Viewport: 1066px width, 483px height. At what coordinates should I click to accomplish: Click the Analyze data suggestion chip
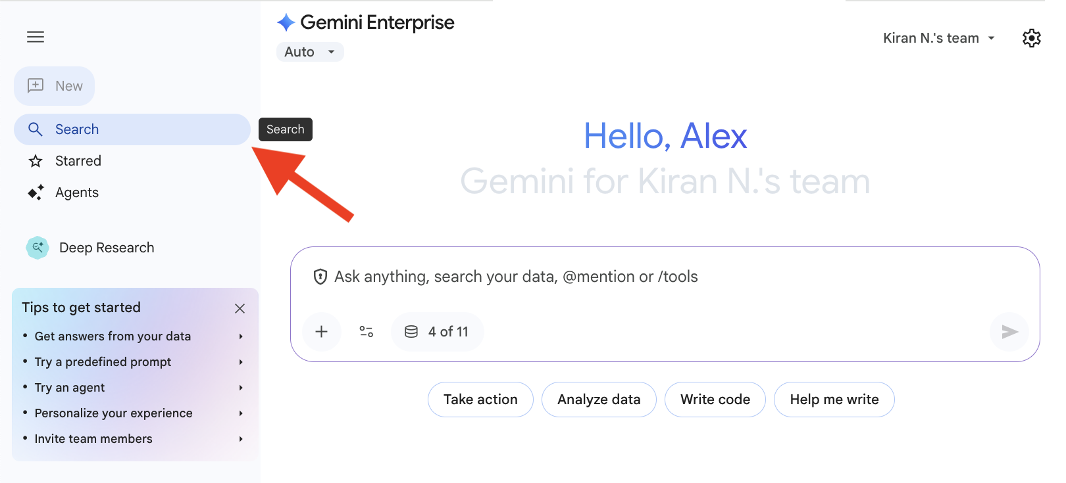pyautogui.click(x=599, y=400)
